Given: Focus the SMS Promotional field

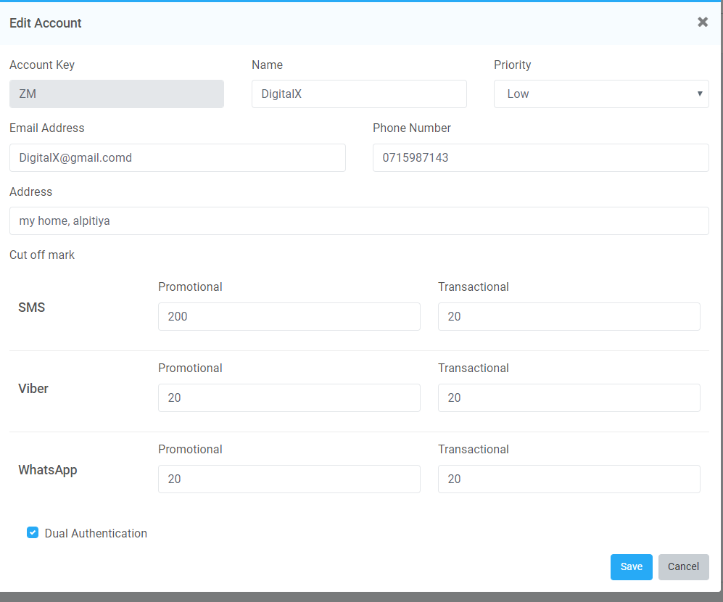Looking at the screenshot, I should [289, 316].
